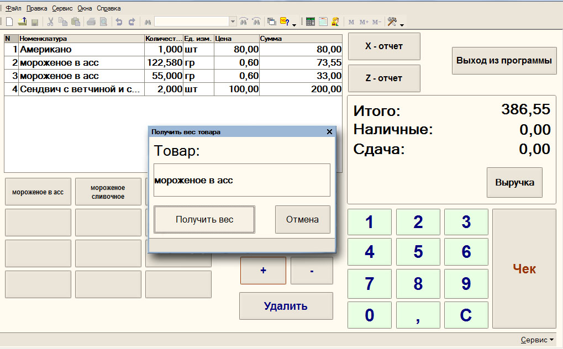
Task: Open the Справка menu
Action: (108, 8)
